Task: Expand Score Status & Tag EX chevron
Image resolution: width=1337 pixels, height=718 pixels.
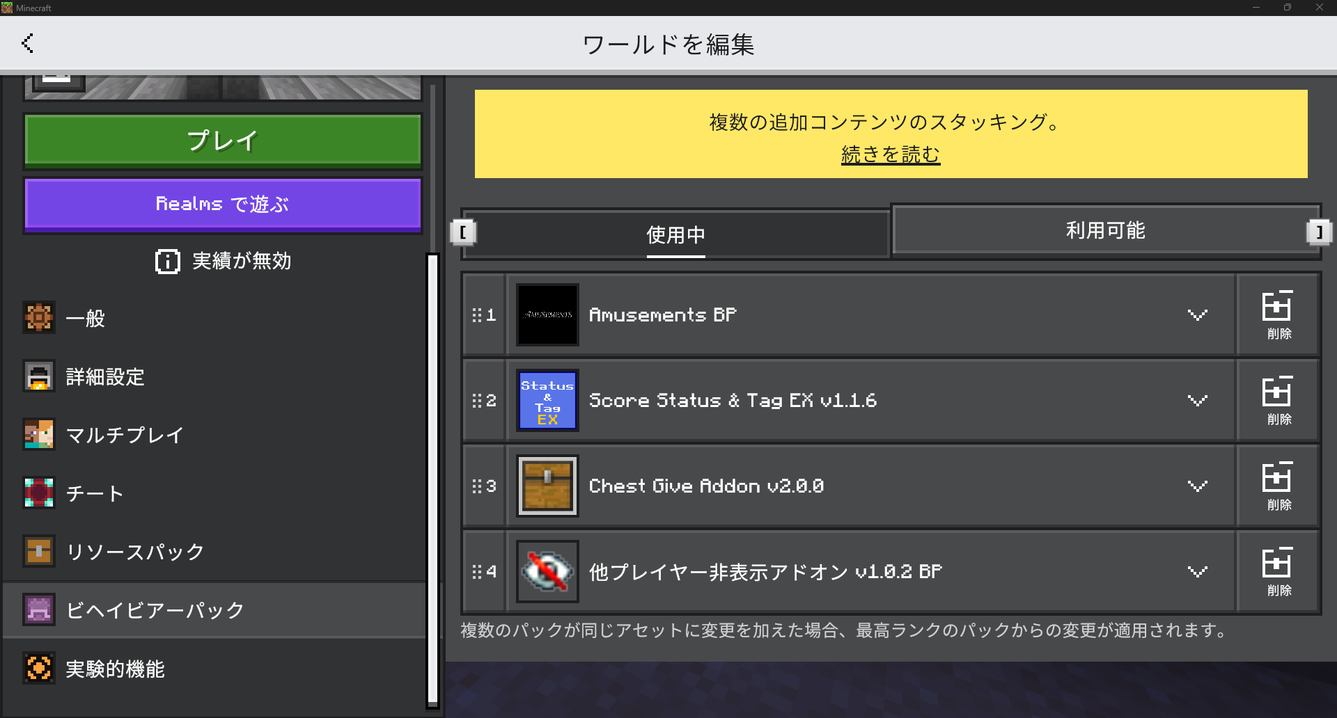Action: point(1197,401)
